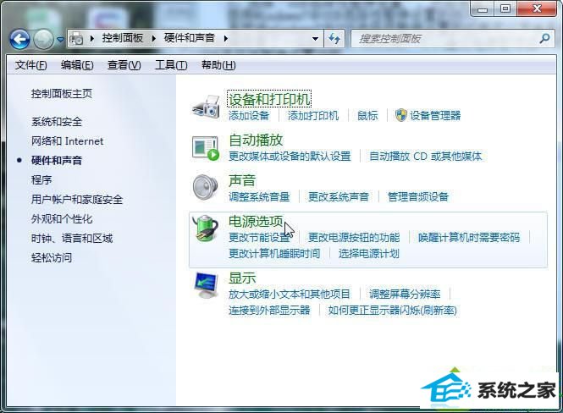Select 硬件和声音 in sidebar
563x413 pixels.
click(x=57, y=161)
